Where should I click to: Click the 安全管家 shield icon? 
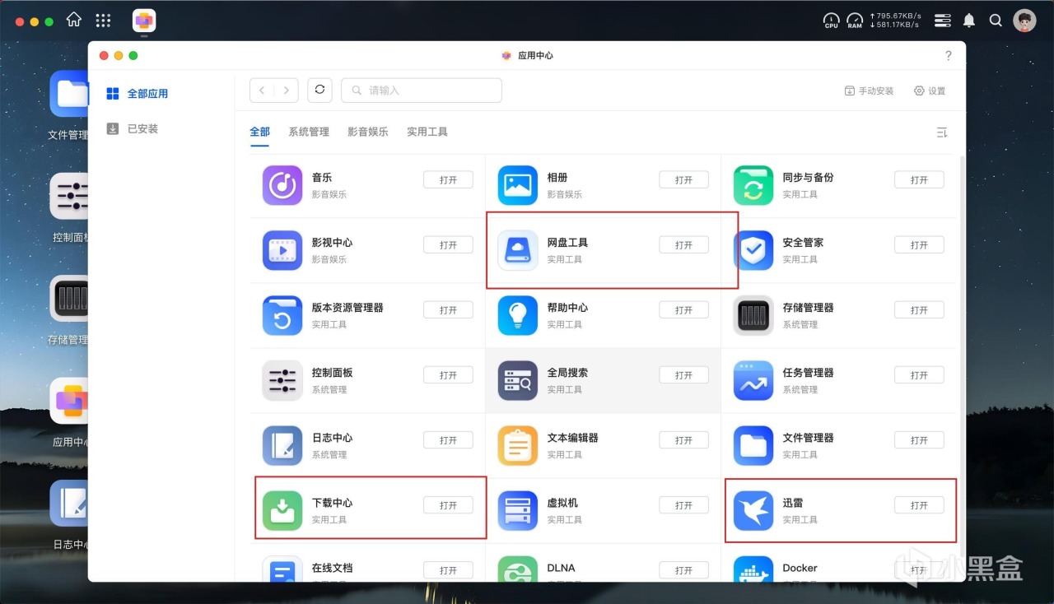[x=753, y=250]
